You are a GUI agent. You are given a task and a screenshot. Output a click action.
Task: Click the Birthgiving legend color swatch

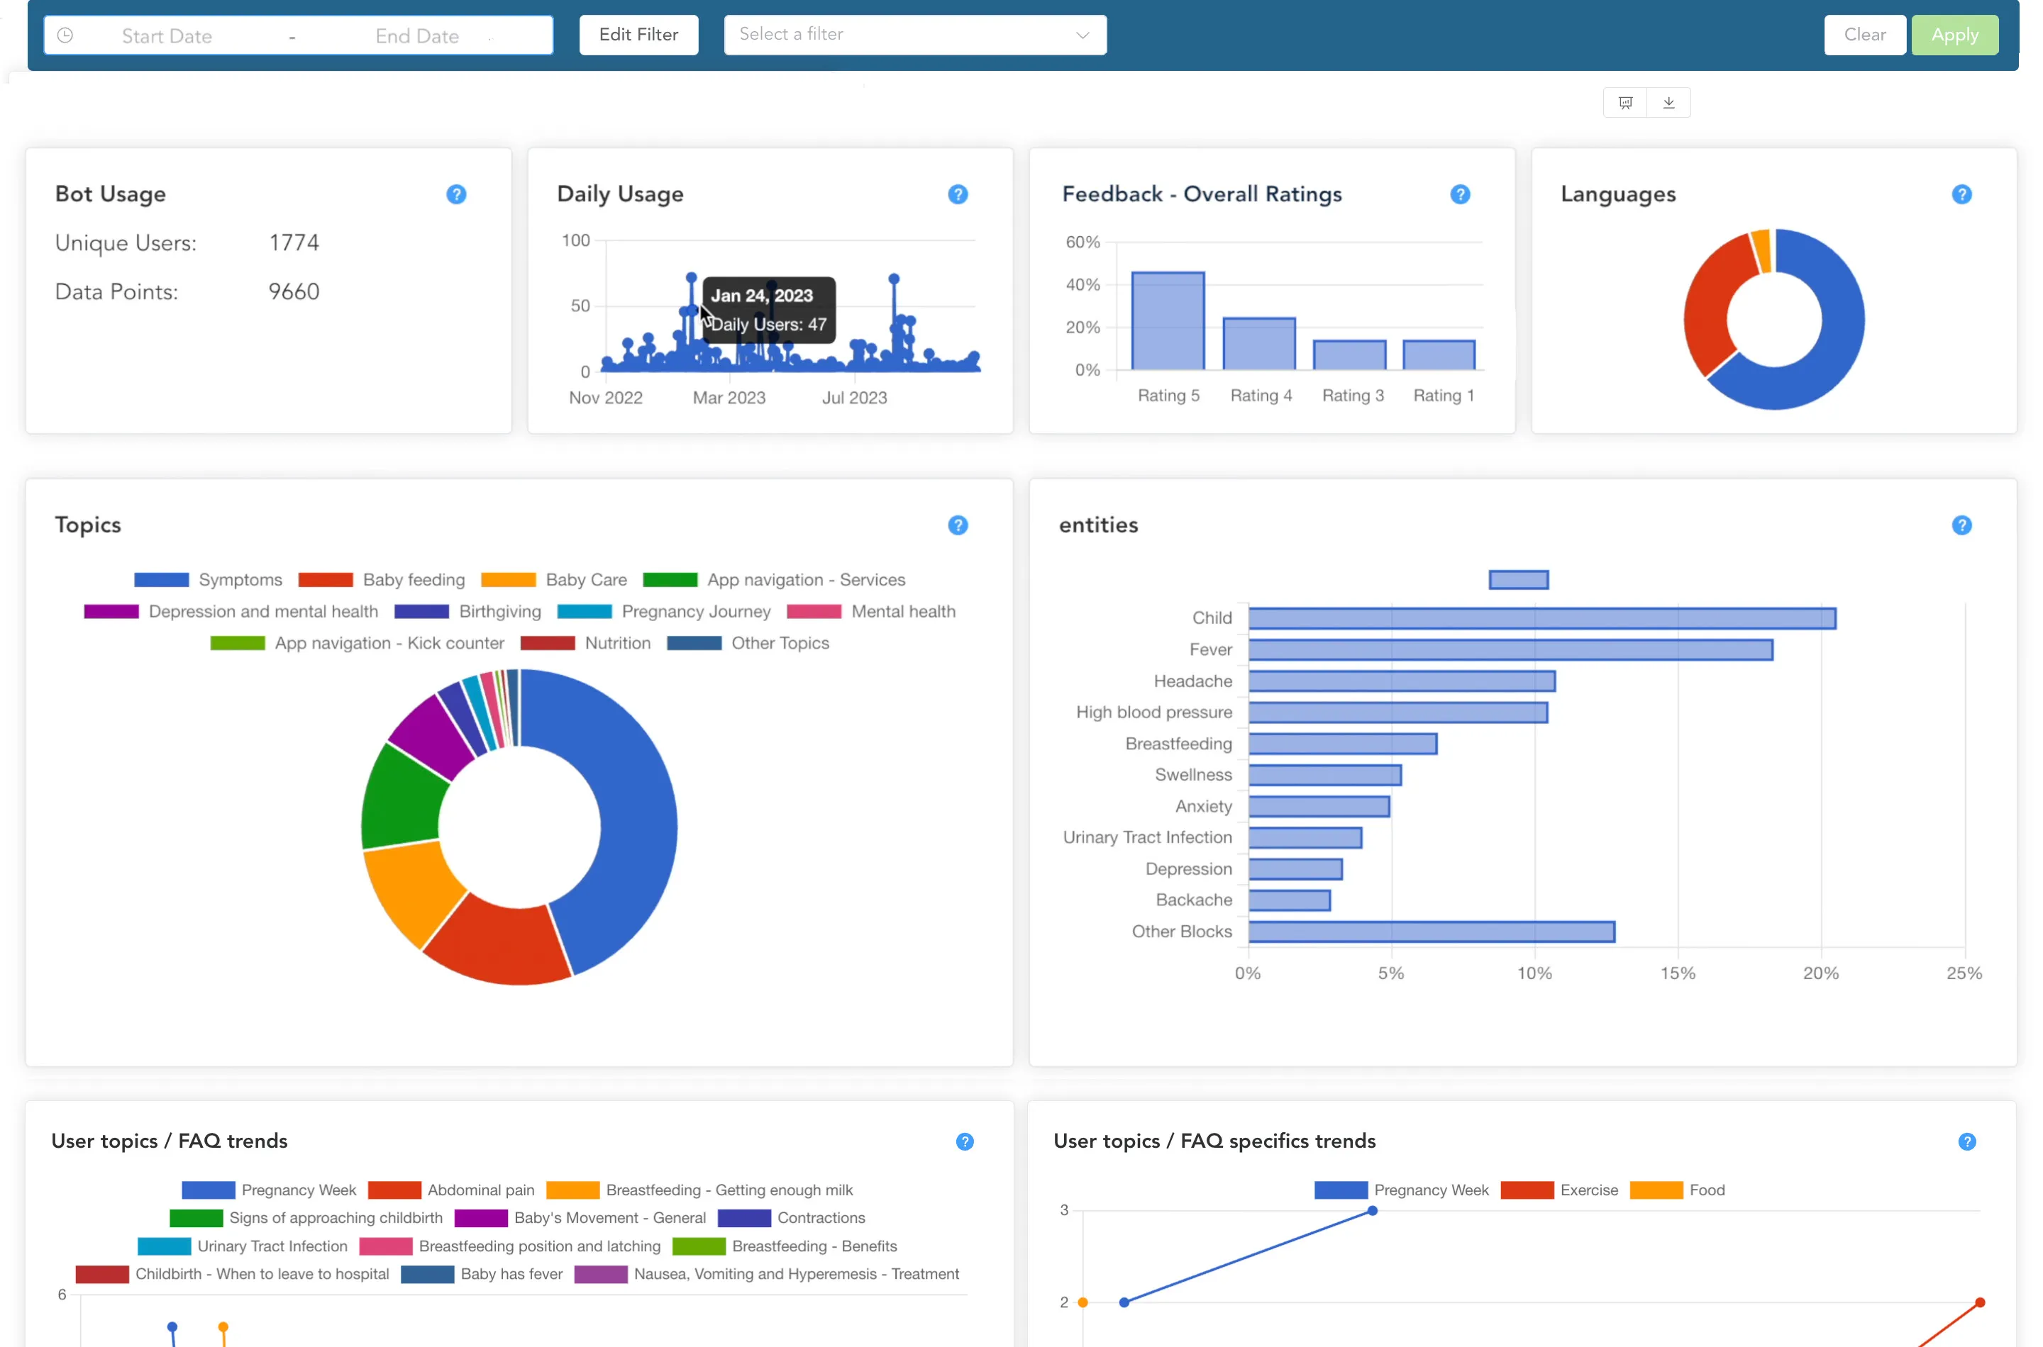pos(421,612)
